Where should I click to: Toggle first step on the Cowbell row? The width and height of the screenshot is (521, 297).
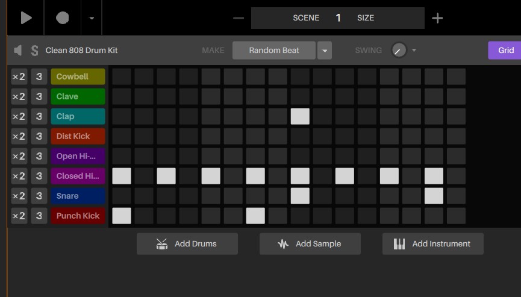[122, 77]
